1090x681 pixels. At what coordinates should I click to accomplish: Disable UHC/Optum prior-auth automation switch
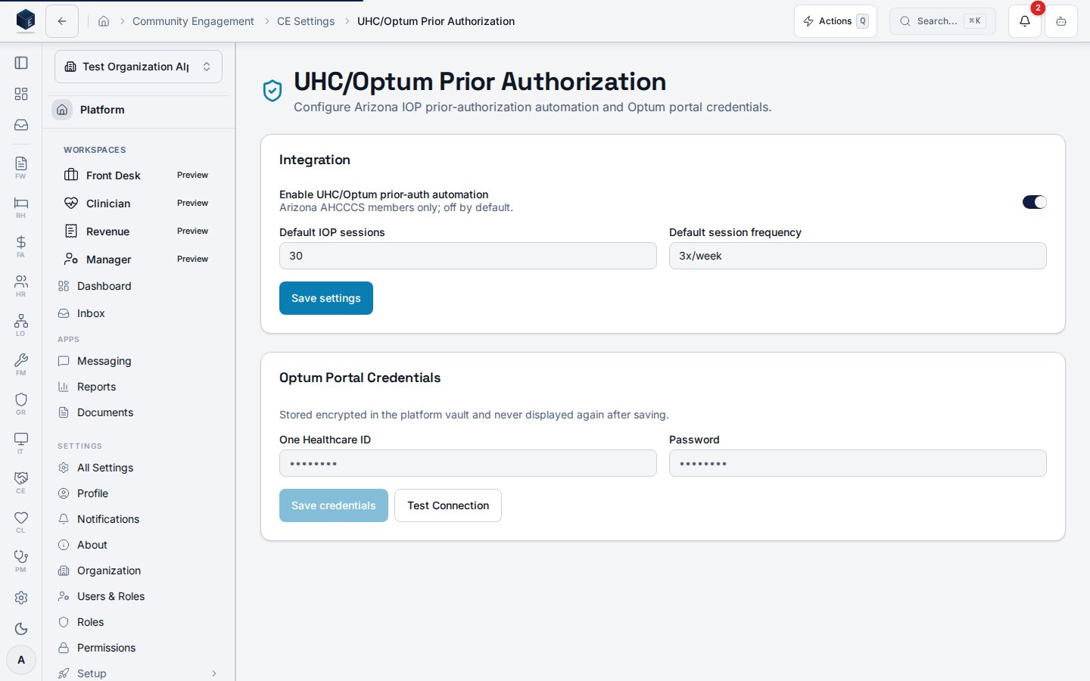coord(1034,202)
